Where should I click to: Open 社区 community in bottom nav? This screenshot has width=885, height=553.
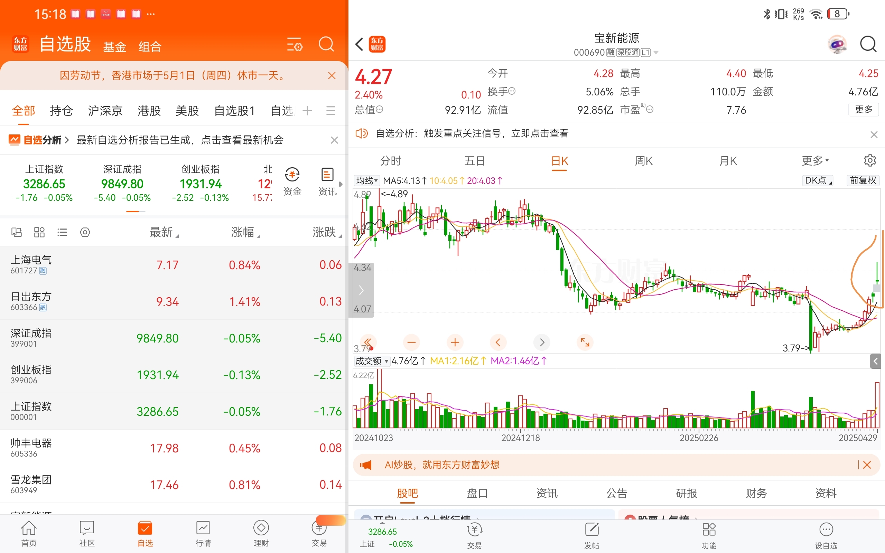coord(87,534)
